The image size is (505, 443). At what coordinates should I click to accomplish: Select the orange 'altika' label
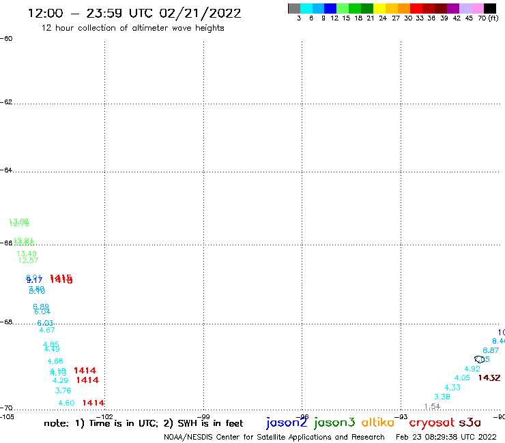point(378,423)
